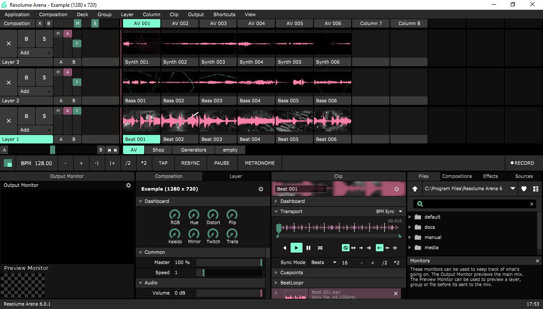Switch the file browser view layout
Viewport: 543px width, 309px height.
(x=536, y=189)
